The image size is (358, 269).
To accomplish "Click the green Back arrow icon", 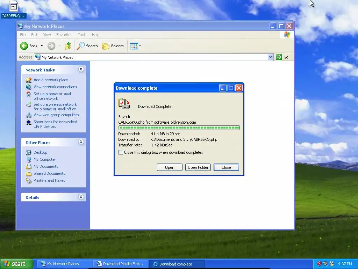I will 24,46.
